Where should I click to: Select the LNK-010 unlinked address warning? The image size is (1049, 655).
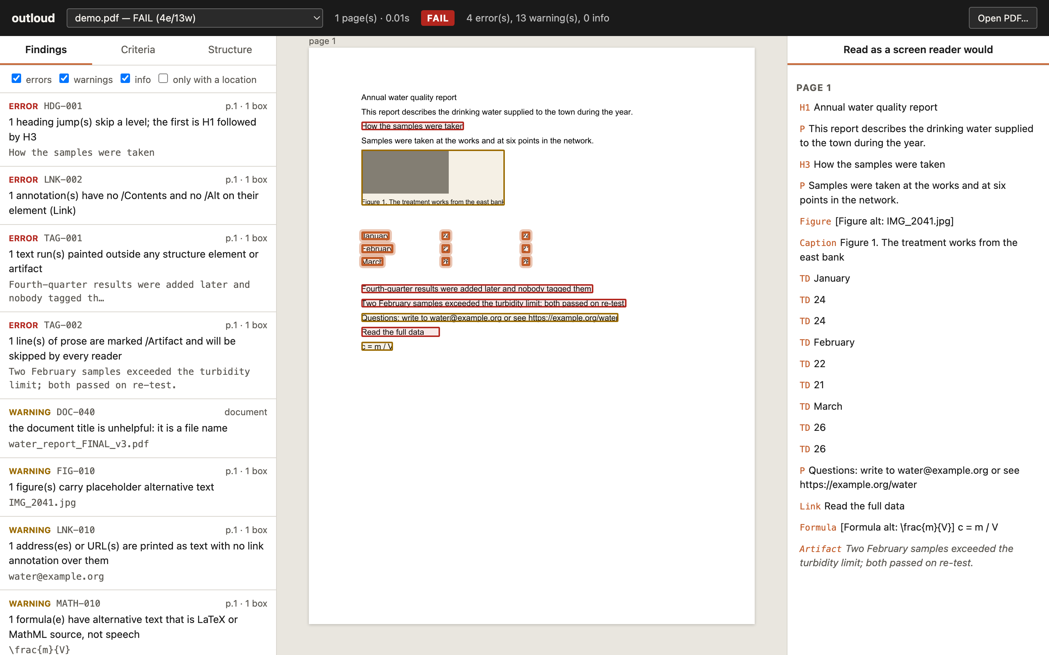point(138,553)
